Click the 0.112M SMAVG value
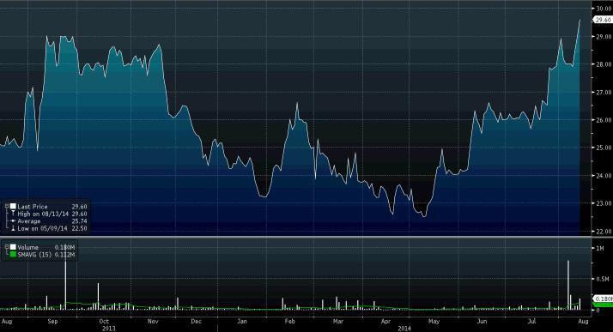 click(64, 255)
